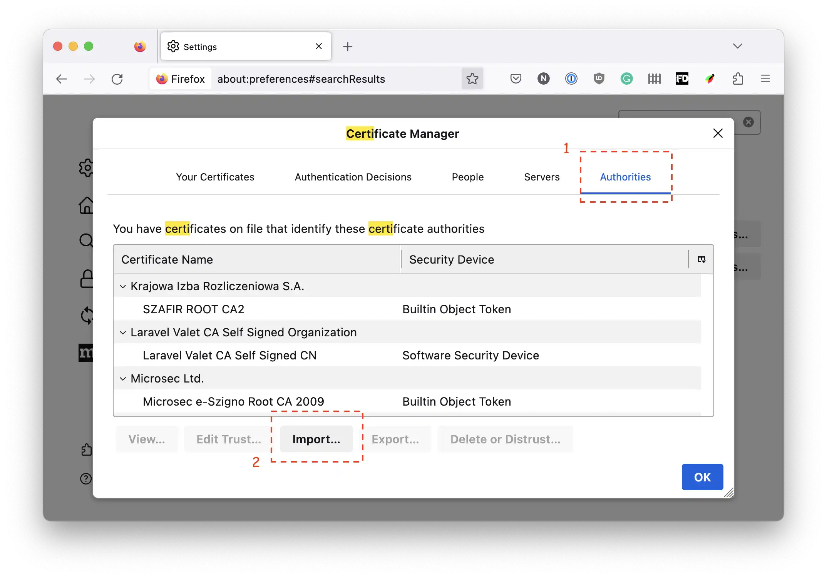Viewport: 827px width, 578px height.
Task: Click the Edit Trust... button
Action: (x=229, y=439)
